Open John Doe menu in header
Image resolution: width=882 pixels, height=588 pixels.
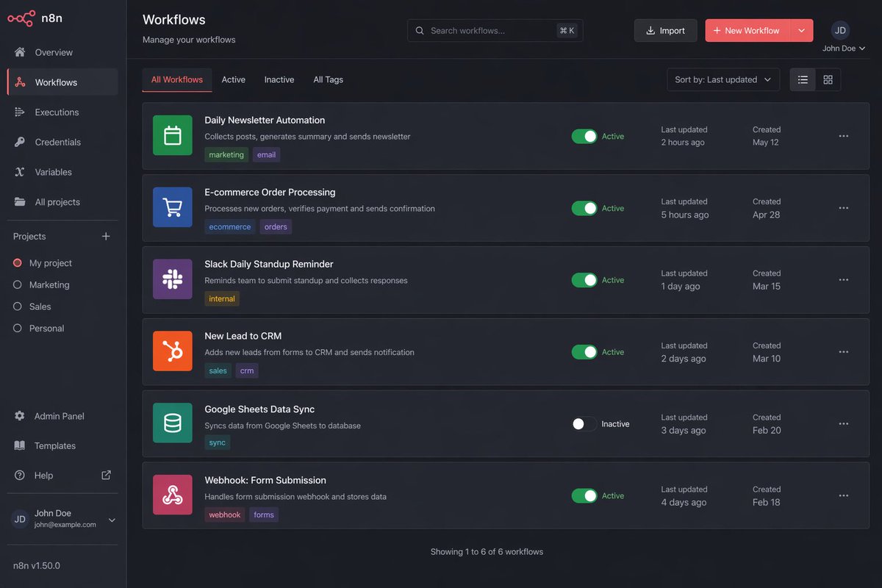(x=844, y=49)
